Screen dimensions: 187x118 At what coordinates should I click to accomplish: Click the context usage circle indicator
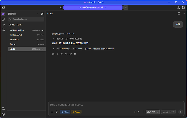pos(135,112)
